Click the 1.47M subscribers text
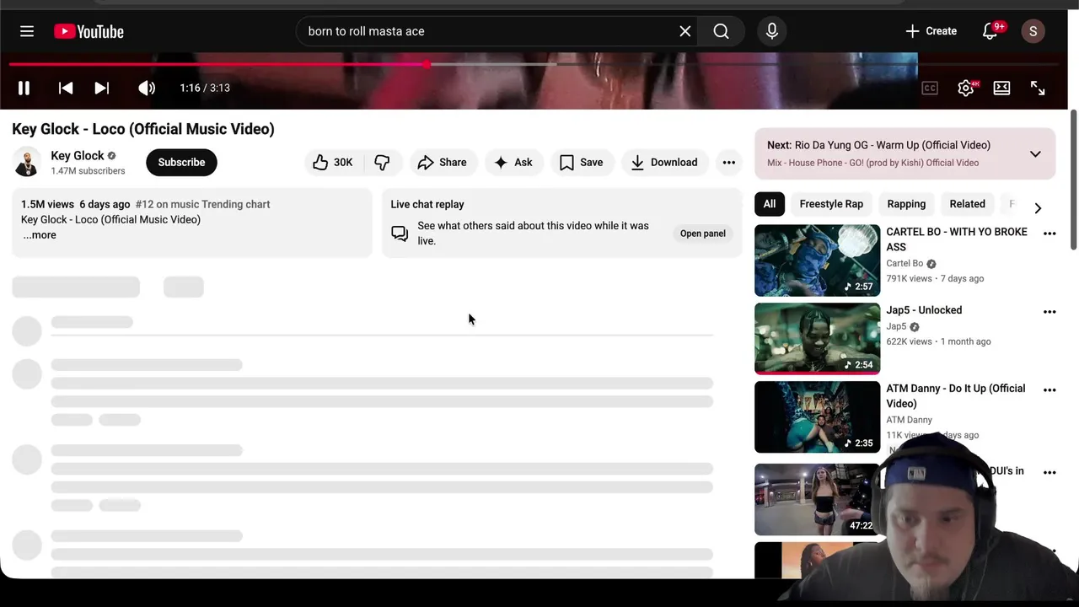This screenshot has width=1079, height=607. (88, 171)
